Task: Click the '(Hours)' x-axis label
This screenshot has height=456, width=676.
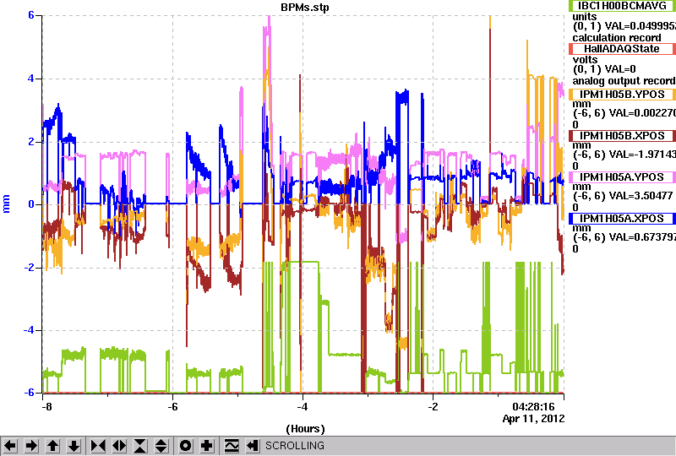Action: [x=305, y=429]
